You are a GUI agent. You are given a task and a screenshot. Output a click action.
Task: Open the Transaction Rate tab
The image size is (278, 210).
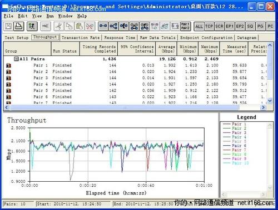(81, 38)
